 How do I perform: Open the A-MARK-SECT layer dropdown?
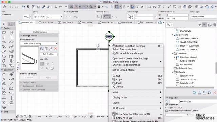pos(48,17)
